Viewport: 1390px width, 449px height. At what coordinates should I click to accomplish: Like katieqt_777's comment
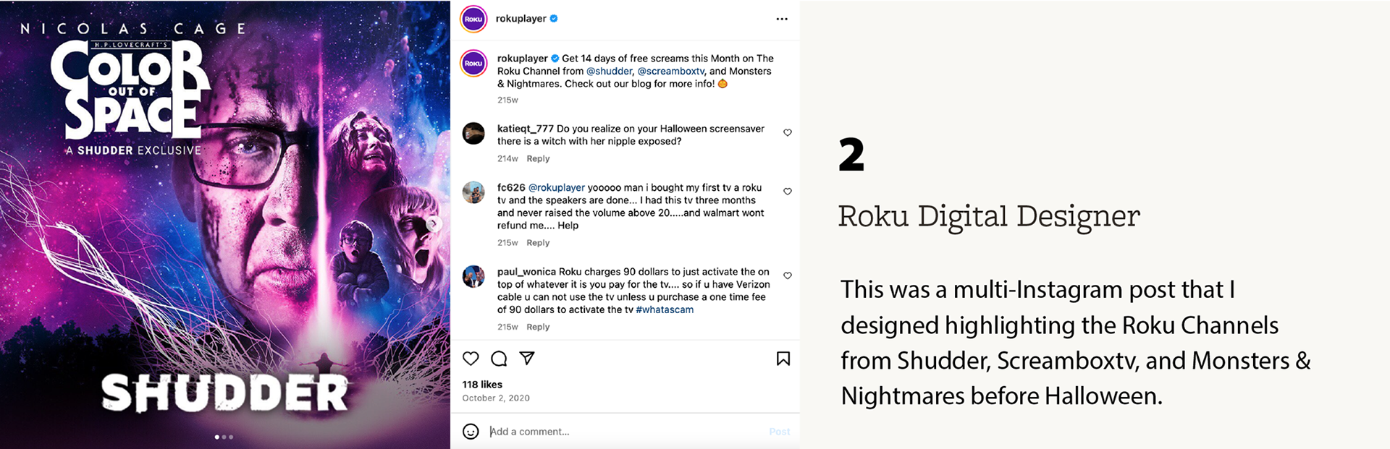pyautogui.click(x=788, y=133)
